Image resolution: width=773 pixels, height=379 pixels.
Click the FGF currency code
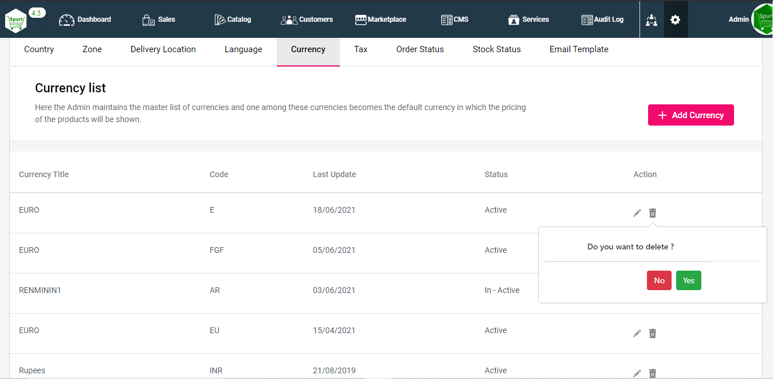217,250
